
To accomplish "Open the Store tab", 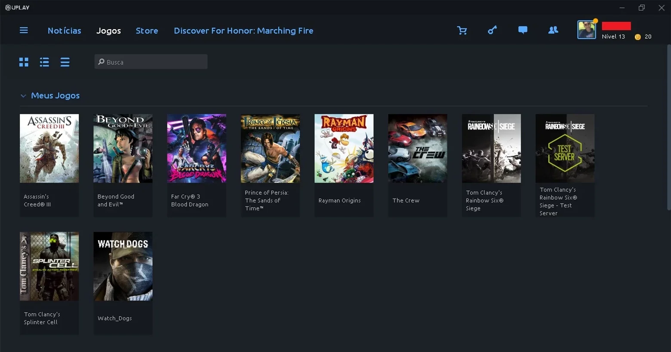I will tap(147, 31).
